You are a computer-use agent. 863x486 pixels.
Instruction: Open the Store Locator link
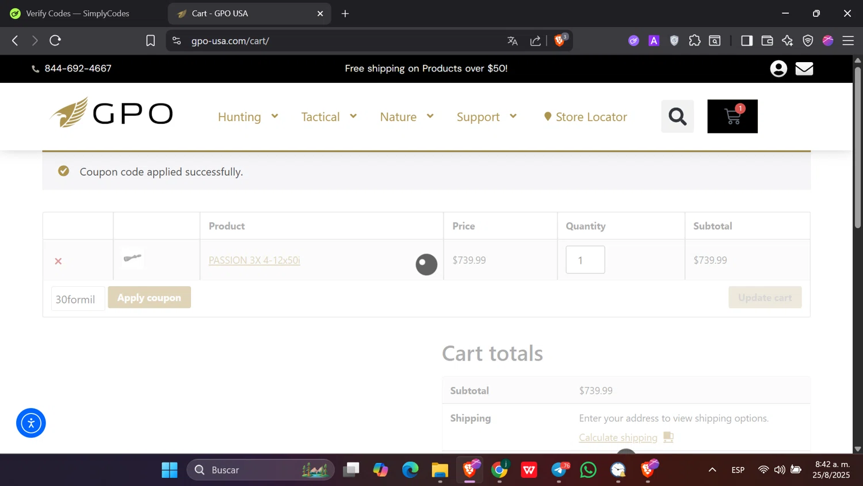tap(586, 116)
